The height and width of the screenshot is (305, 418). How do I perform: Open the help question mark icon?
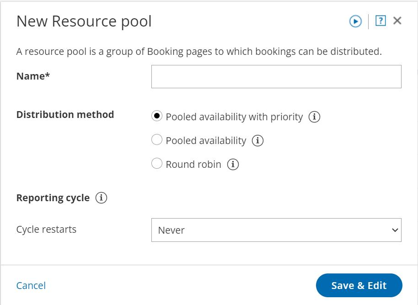pos(380,21)
